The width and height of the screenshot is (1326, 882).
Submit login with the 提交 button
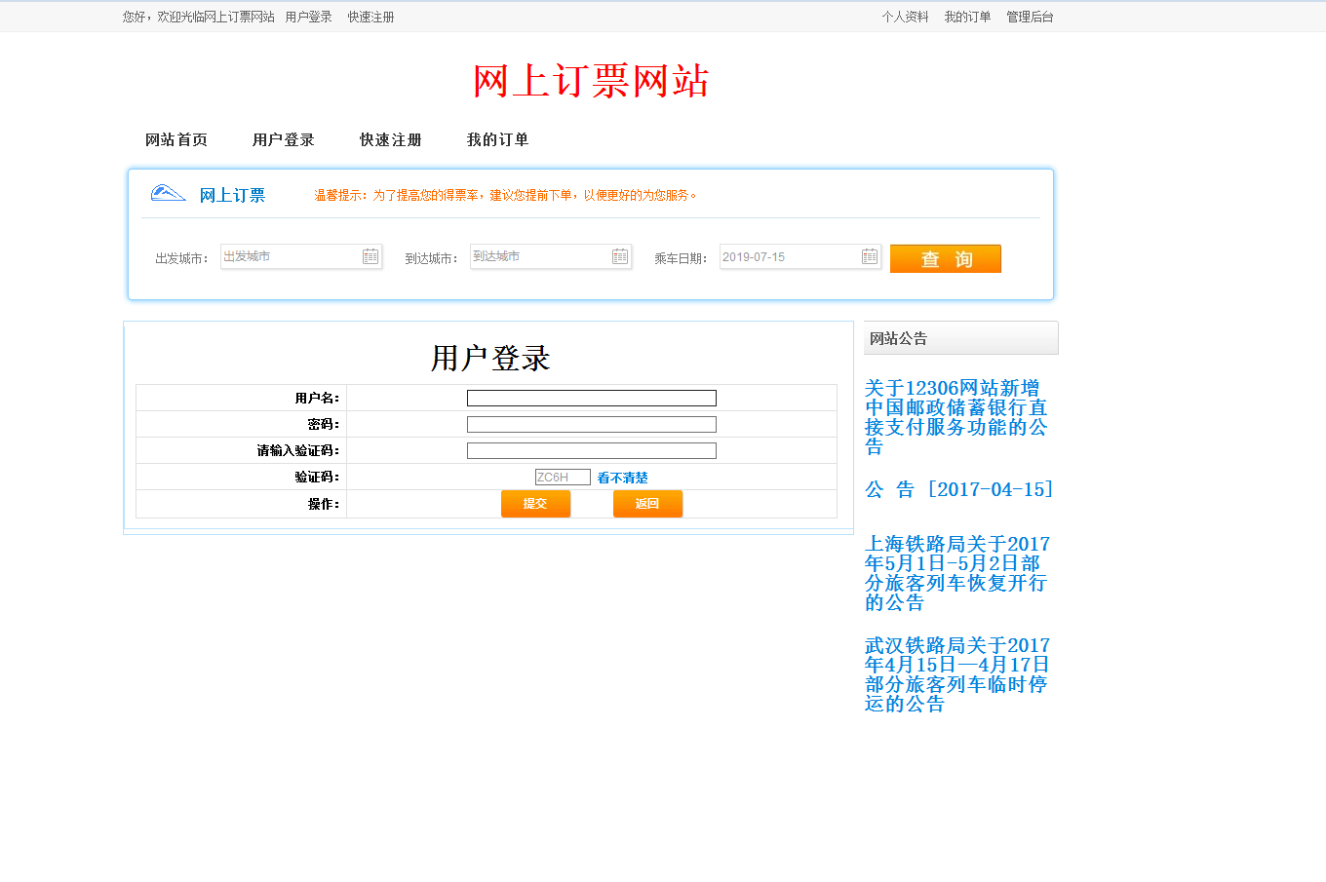point(535,504)
